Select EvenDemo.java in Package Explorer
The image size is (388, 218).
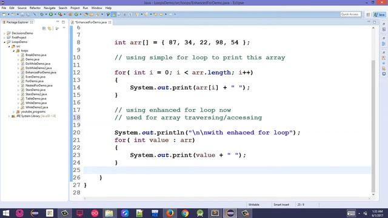point(35,77)
